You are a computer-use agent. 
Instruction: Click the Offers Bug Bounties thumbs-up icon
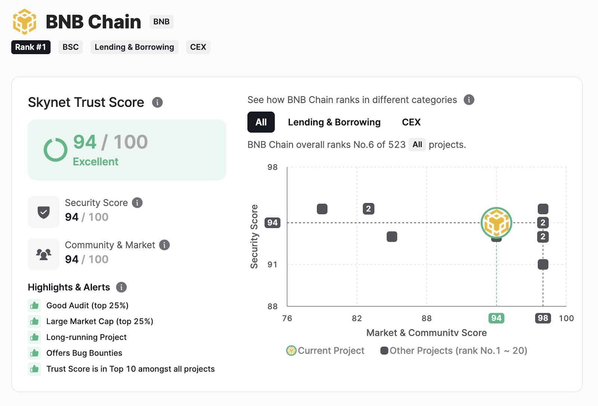click(34, 353)
